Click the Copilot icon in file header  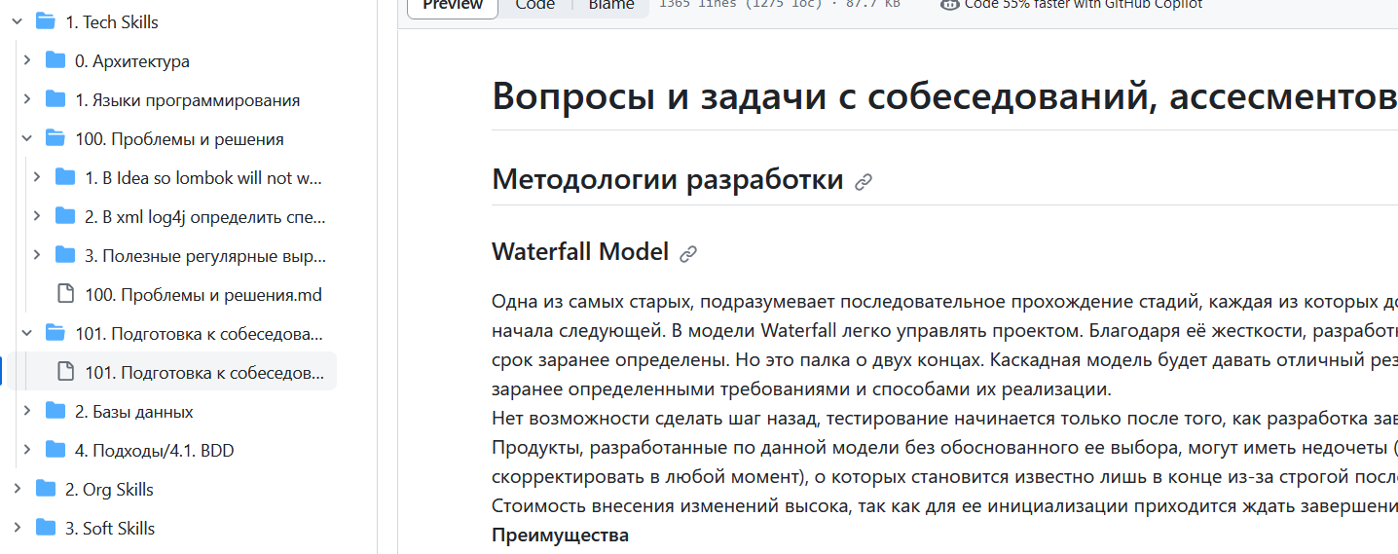click(949, 4)
